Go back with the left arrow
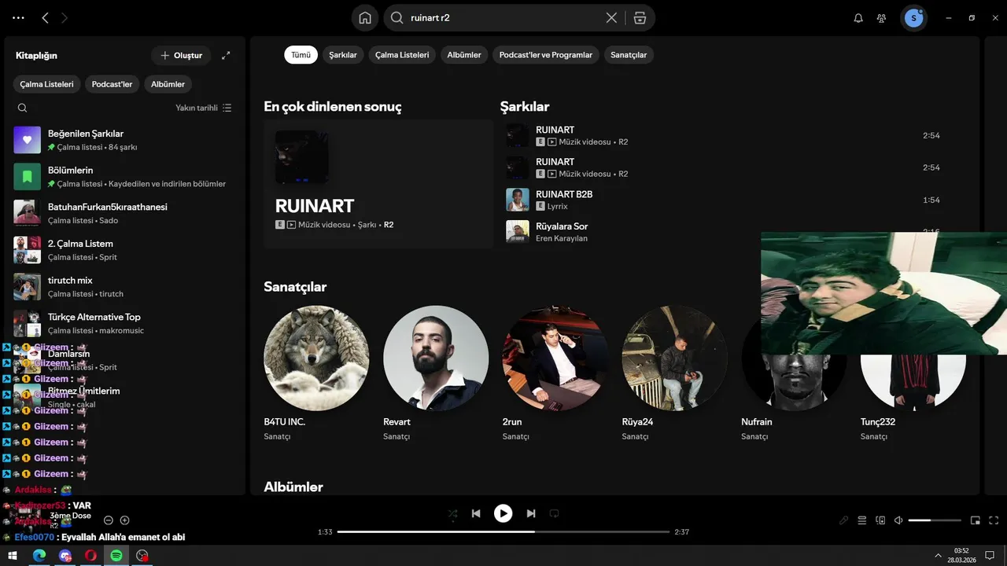 [x=45, y=17]
